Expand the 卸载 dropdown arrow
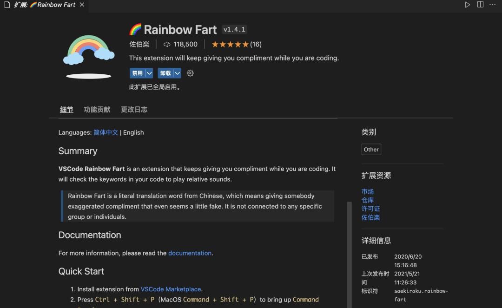This screenshot has width=502, height=308. tap(177, 73)
